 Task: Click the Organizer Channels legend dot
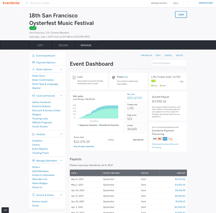point(78,125)
